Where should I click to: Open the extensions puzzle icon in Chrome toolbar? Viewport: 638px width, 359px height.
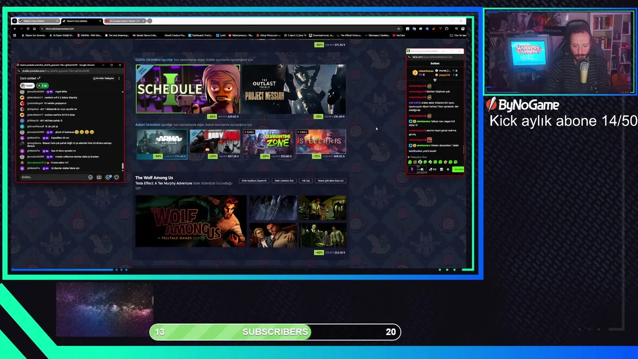click(447, 28)
